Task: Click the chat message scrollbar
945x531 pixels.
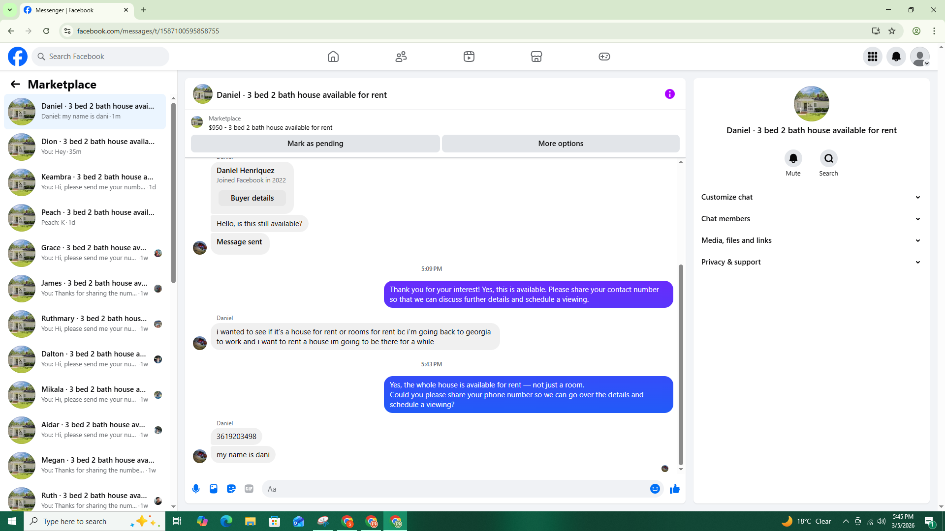Action: [681, 364]
